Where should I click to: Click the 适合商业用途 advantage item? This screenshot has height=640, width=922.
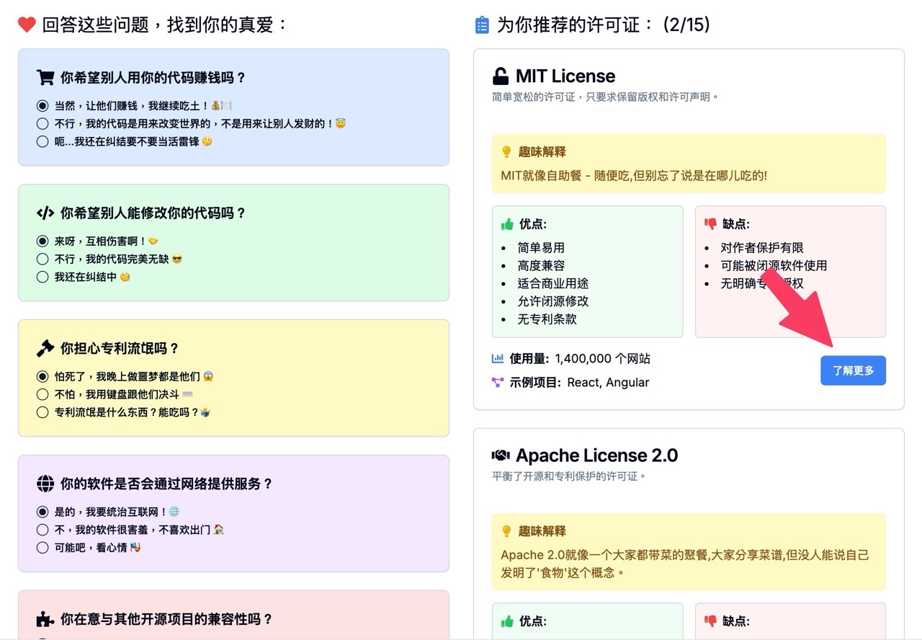[x=553, y=283]
